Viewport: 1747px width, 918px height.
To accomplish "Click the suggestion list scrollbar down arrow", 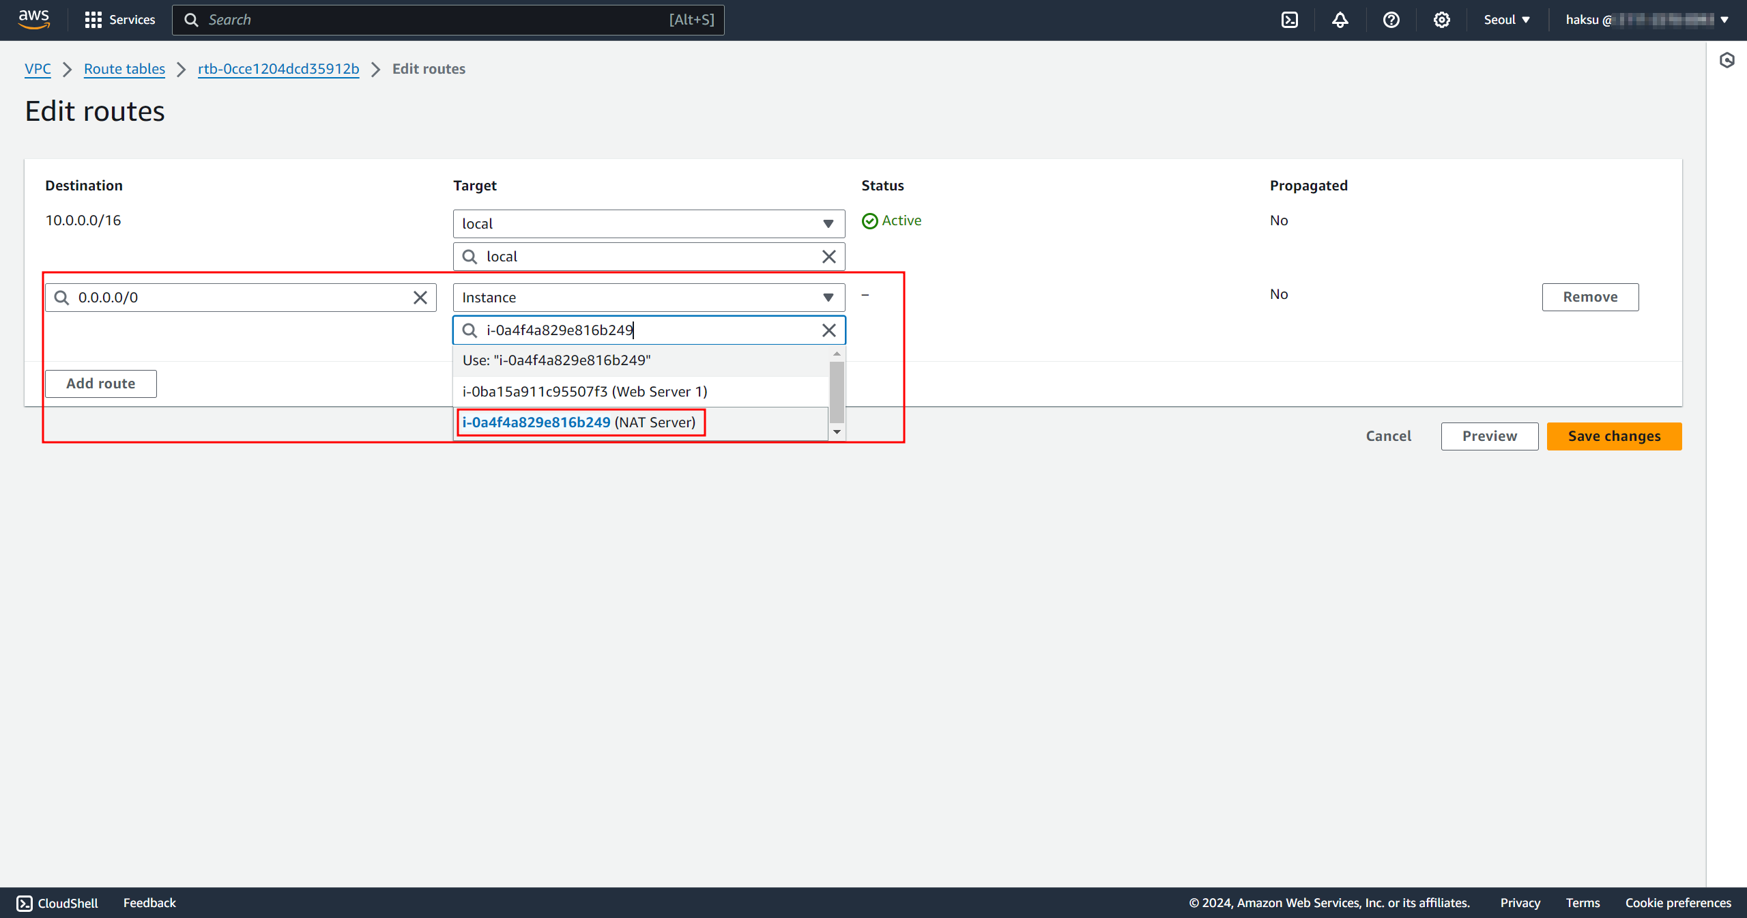I will [x=837, y=432].
